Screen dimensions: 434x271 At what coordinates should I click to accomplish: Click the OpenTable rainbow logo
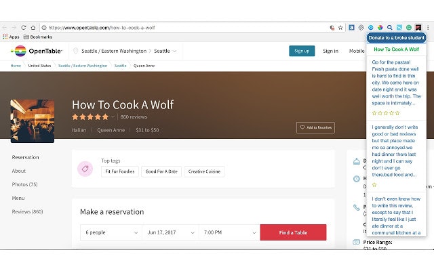point(37,51)
